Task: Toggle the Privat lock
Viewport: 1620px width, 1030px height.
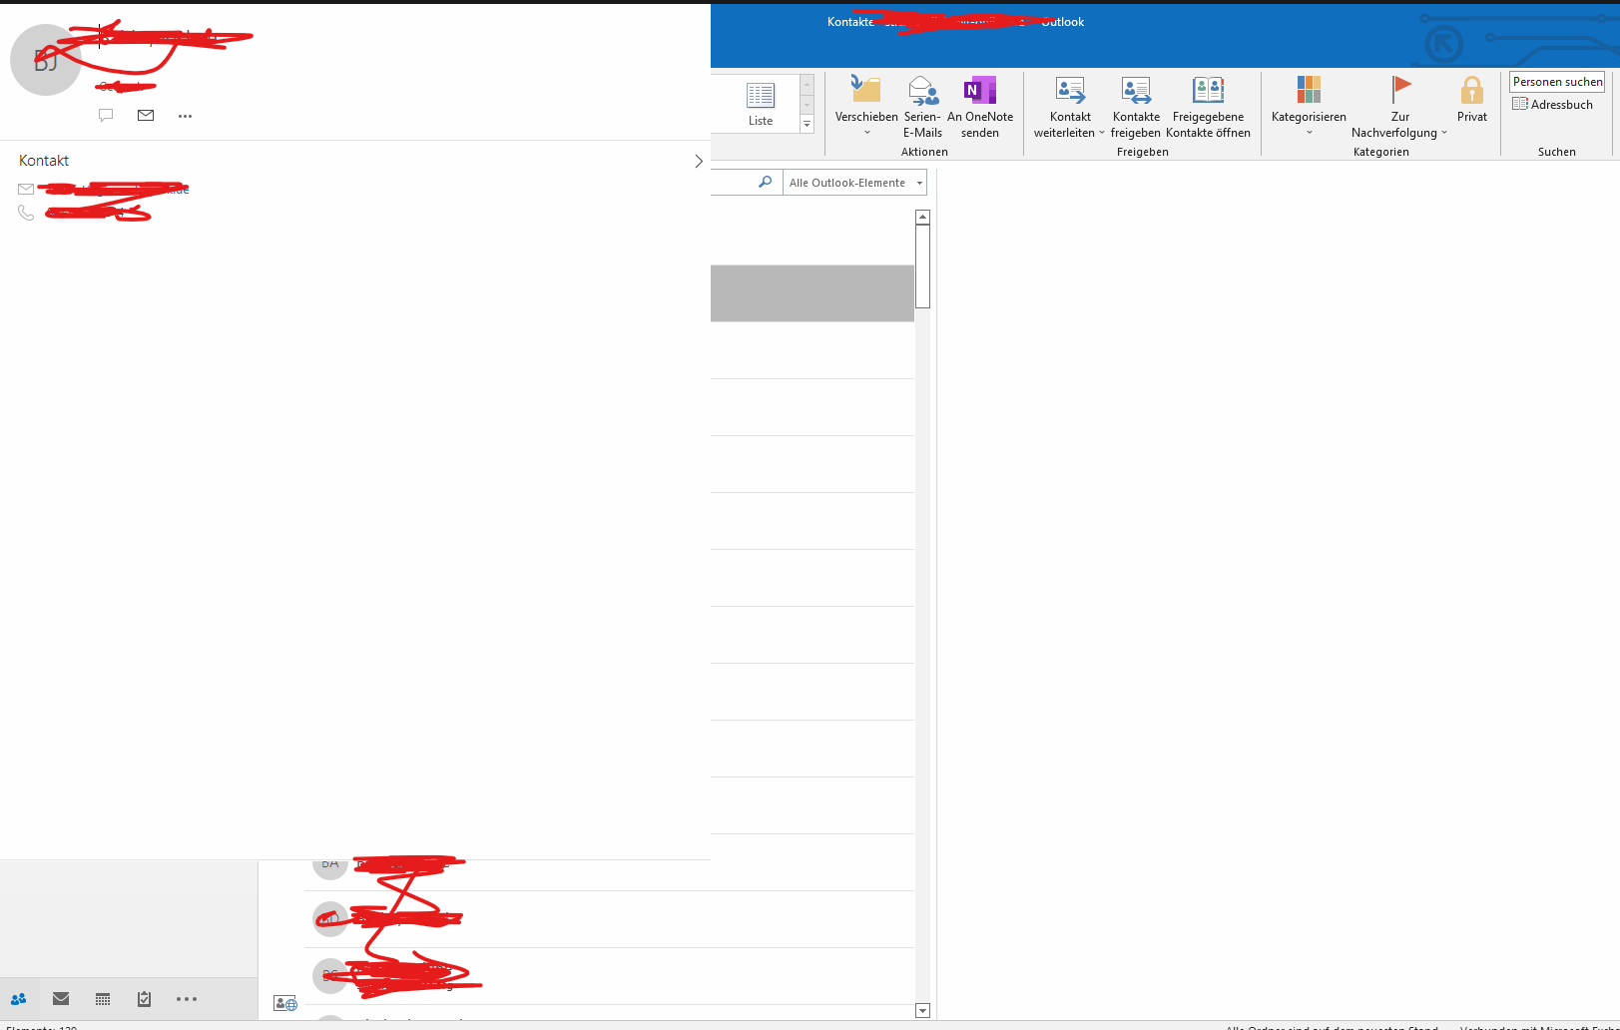Action: [x=1472, y=100]
